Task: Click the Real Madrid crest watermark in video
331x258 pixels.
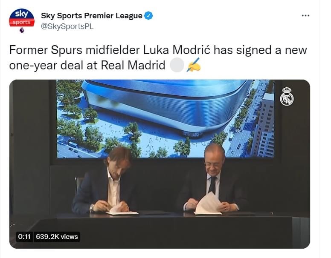Action: tap(287, 96)
